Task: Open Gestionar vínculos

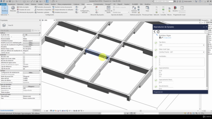Action: coord(134,10)
